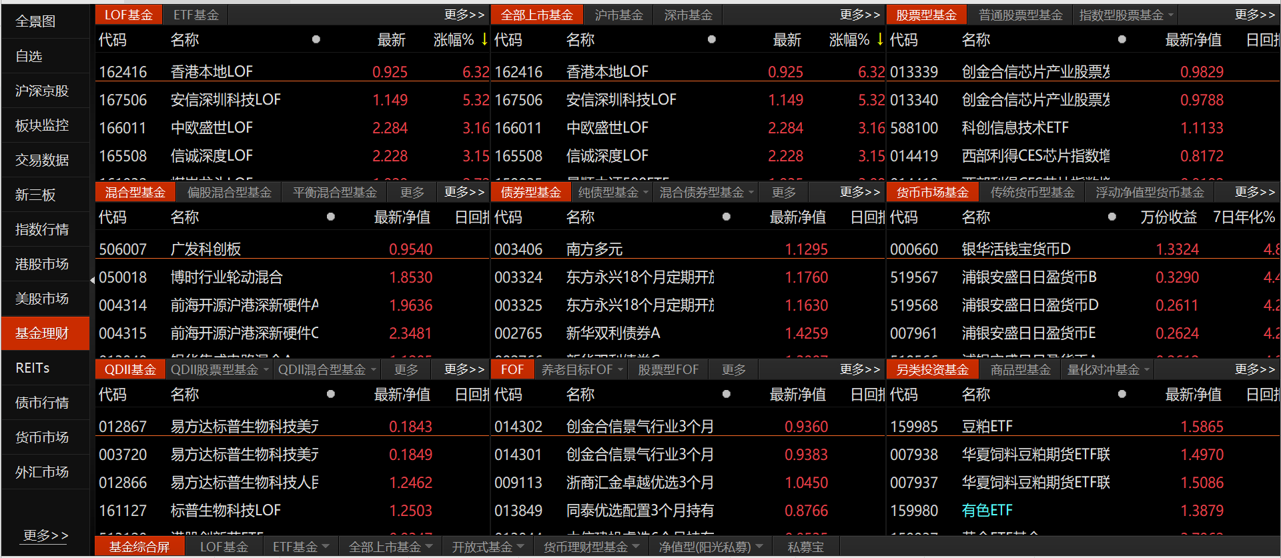
Task: Select the 商品型基金 tab
Action: point(1020,370)
